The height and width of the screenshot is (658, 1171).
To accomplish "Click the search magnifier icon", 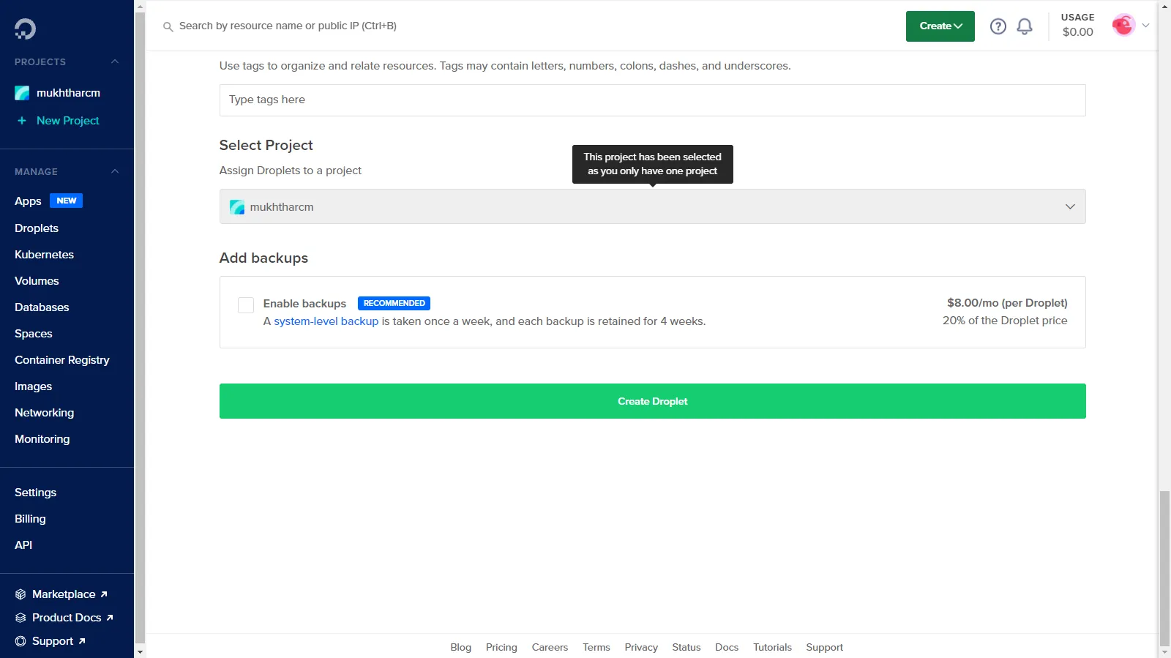I will click(168, 26).
